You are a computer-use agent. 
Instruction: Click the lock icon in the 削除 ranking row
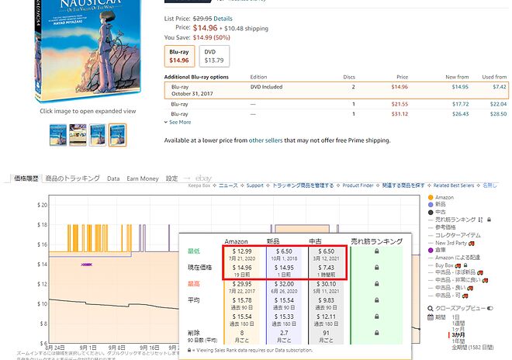click(376, 333)
